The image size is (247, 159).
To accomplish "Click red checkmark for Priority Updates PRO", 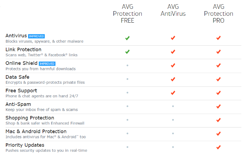I will 218,147.
